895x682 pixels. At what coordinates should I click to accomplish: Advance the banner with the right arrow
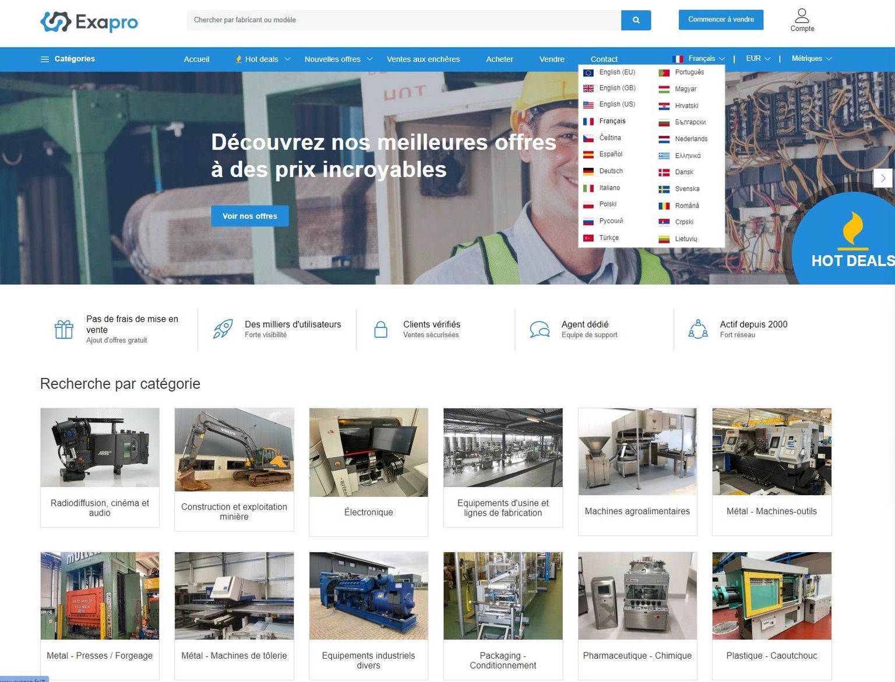tap(883, 178)
